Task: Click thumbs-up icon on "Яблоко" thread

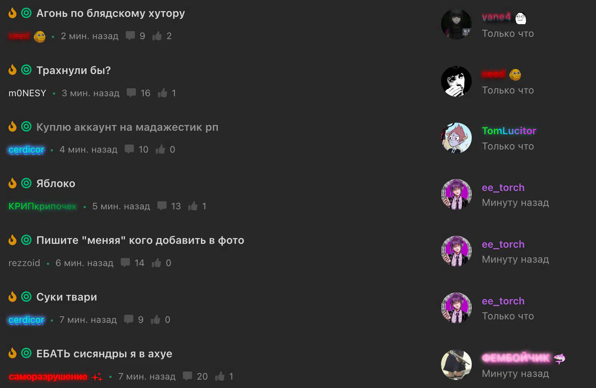Action: (x=193, y=206)
